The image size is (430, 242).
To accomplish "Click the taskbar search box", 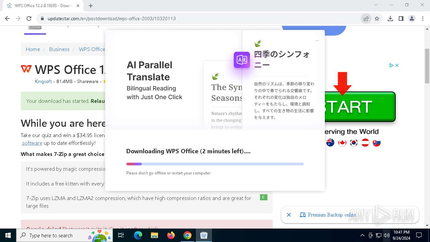I will point(64,235).
